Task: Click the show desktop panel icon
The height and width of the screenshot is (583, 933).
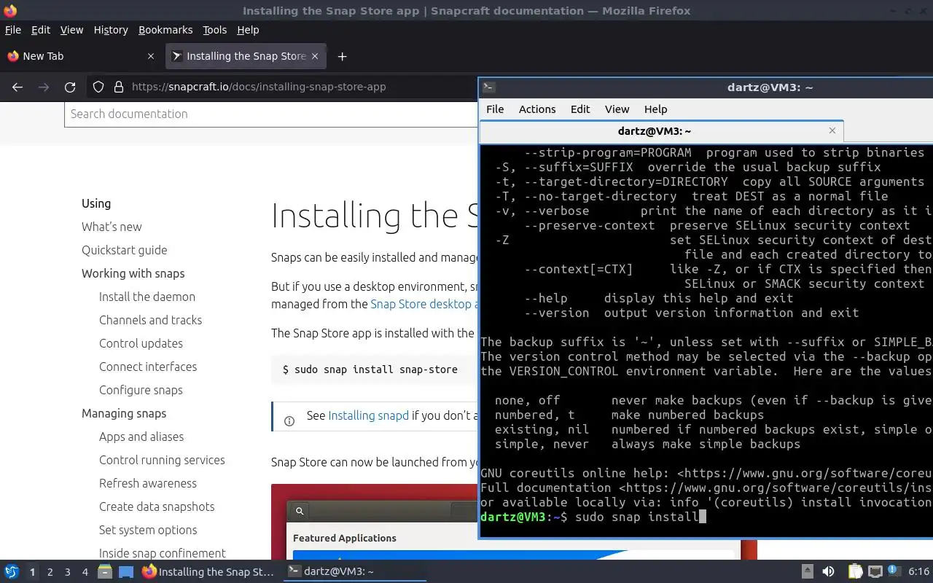Action: point(126,571)
